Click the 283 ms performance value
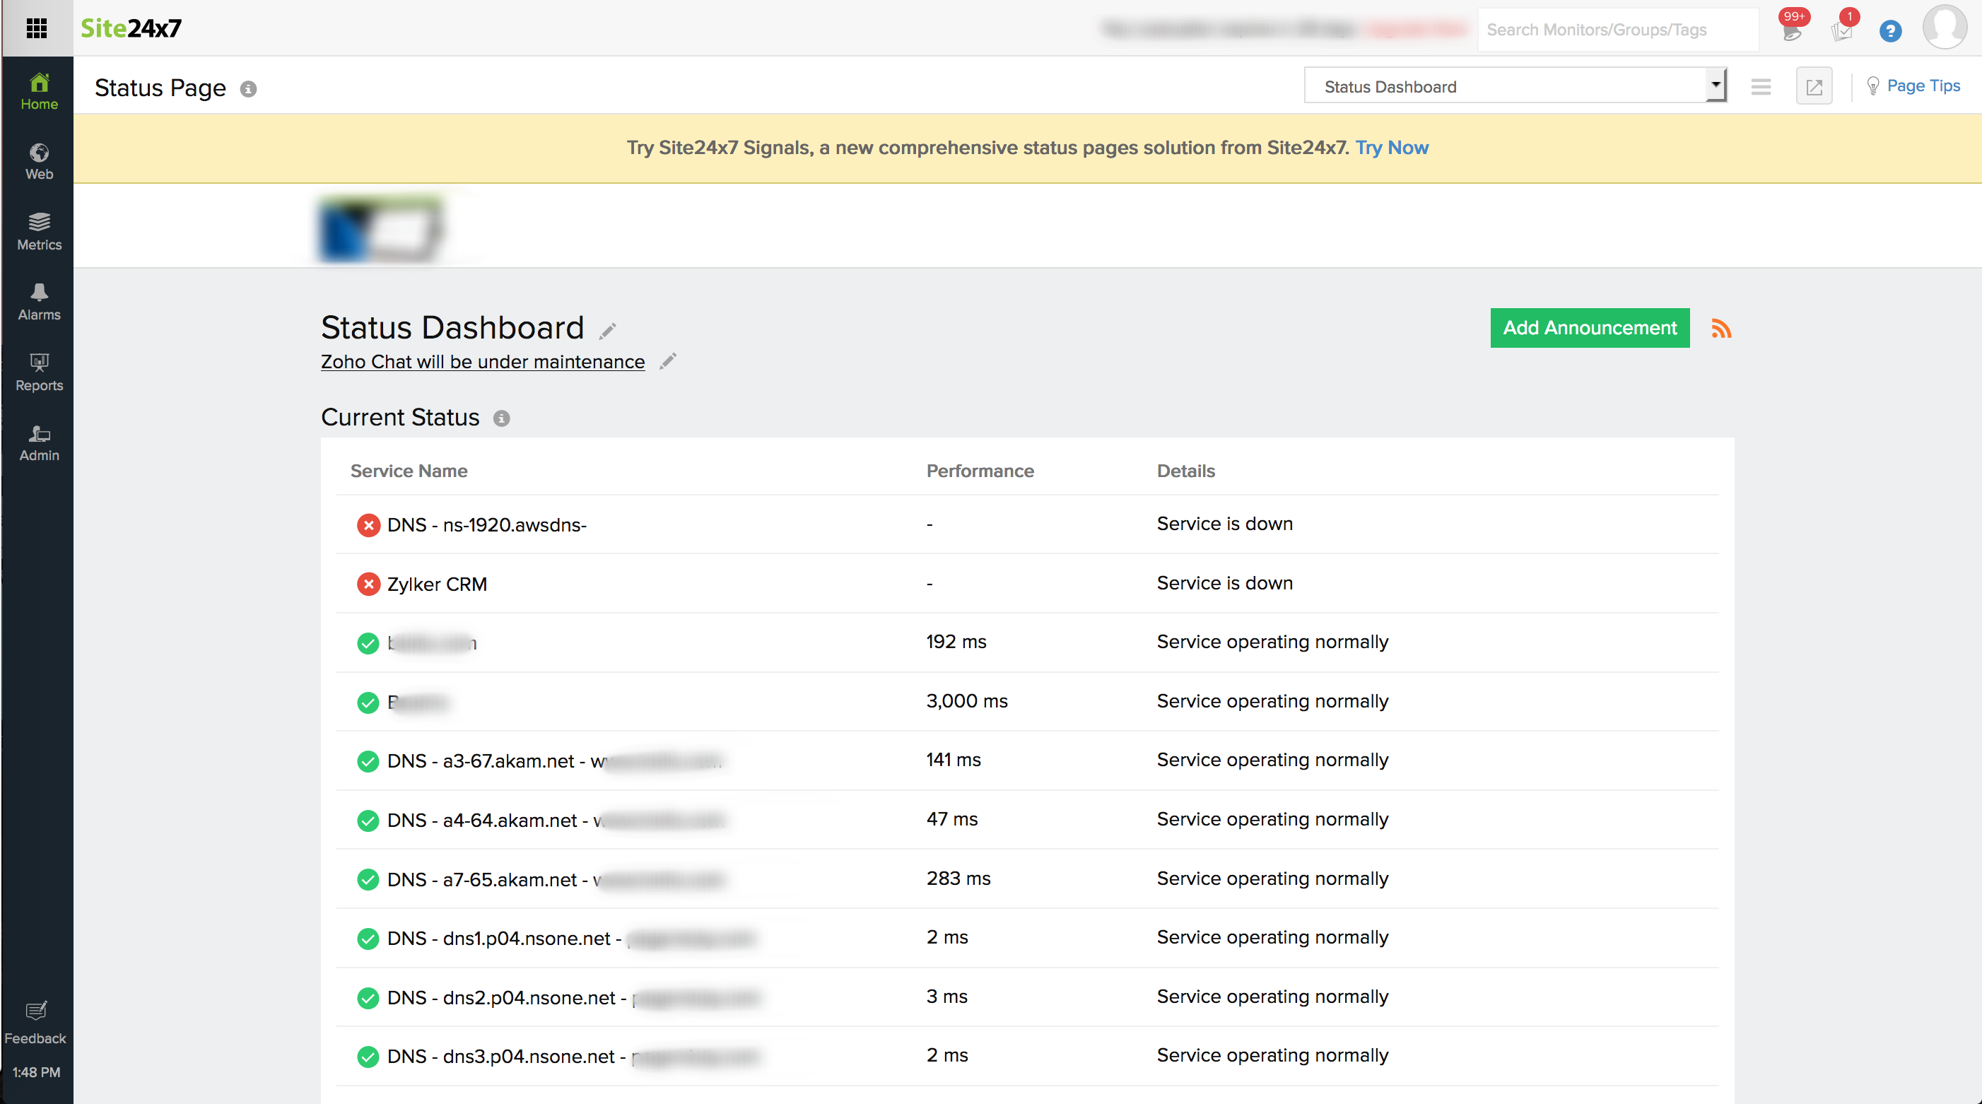The width and height of the screenshot is (1982, 1104). (958, 879)
